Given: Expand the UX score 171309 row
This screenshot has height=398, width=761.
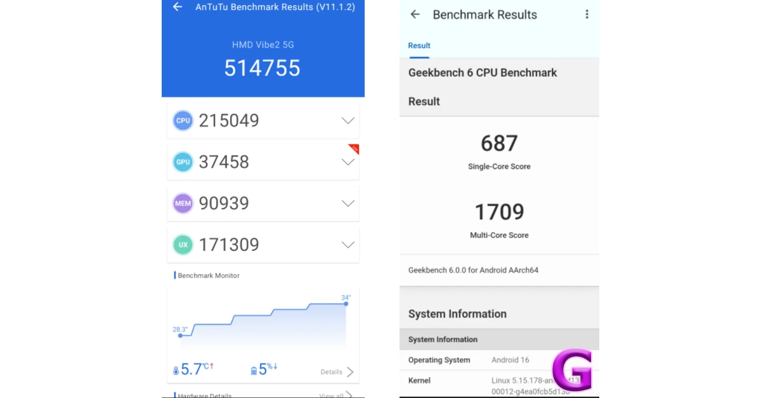Looking at the screenshot, I should tap(348, 245).
